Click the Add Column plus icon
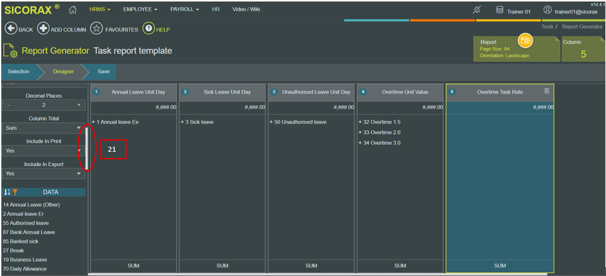This screenshot has width=606, height=276. coord(43,29)
